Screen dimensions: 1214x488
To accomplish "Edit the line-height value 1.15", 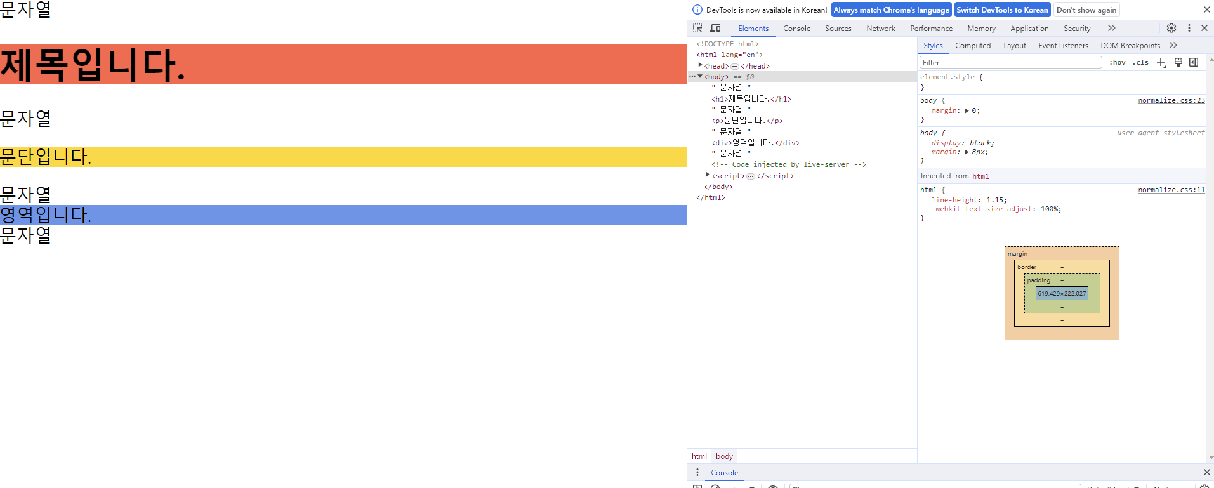I will (994, 200).
